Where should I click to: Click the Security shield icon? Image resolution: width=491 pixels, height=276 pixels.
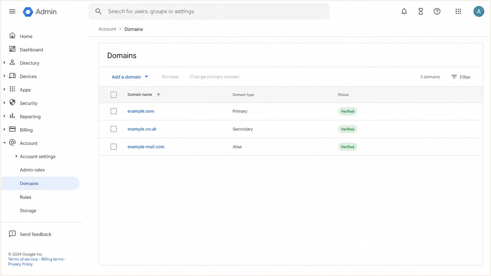coord(12,102)
